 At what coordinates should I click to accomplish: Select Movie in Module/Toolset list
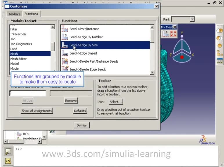tap(30, 68)
